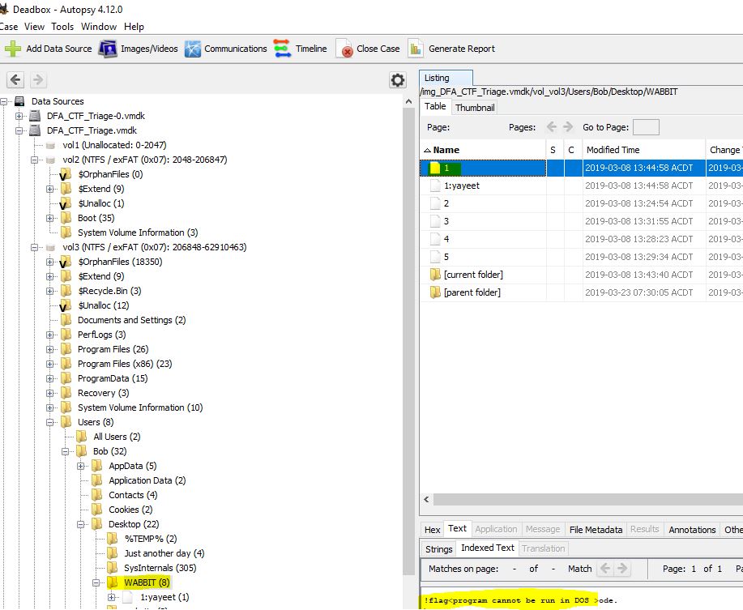Select the Strings sub-tab
Screen dimensions: 743x610
pos(439,549)
